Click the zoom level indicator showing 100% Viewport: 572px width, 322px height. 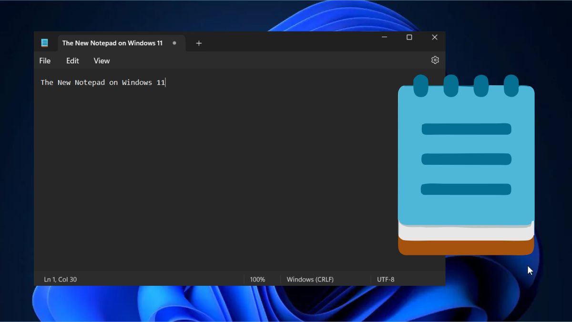pos(258,279)
